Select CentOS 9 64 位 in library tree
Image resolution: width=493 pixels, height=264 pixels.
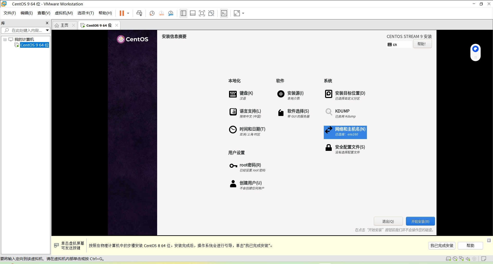pos(34,45)
